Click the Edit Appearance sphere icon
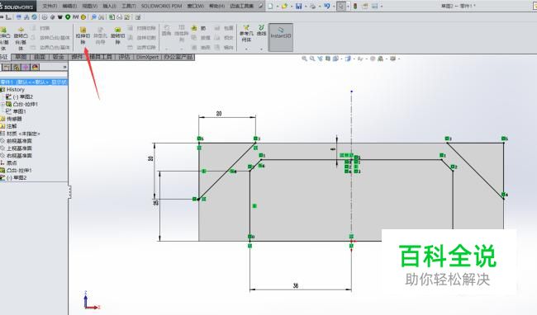This screenshot has height=315, width=537. coord(373,59)
